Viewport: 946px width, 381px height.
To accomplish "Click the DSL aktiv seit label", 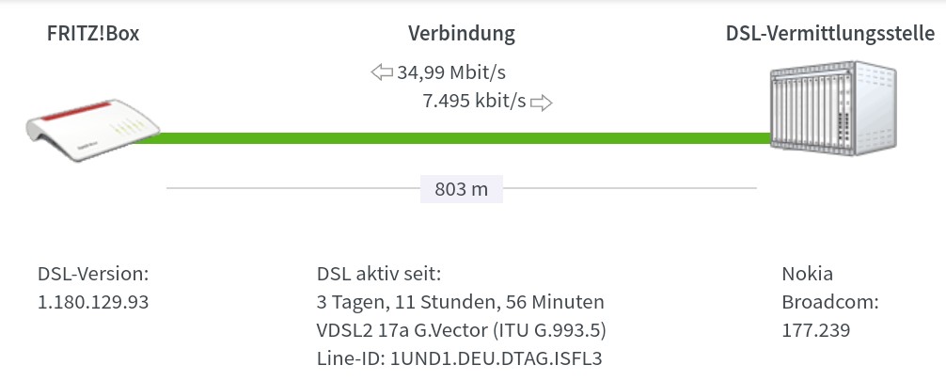I will pyautogui.click(x=379, y=274).
